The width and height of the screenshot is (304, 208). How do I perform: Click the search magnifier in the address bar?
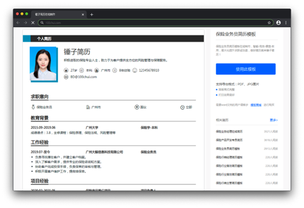click(42, 23)
